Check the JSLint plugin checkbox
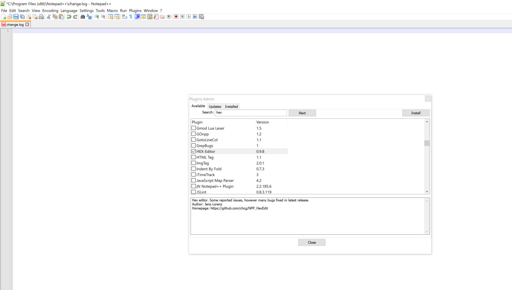This screenshot has width=512, height=290. pyautogui.click(x=193, y=192)
